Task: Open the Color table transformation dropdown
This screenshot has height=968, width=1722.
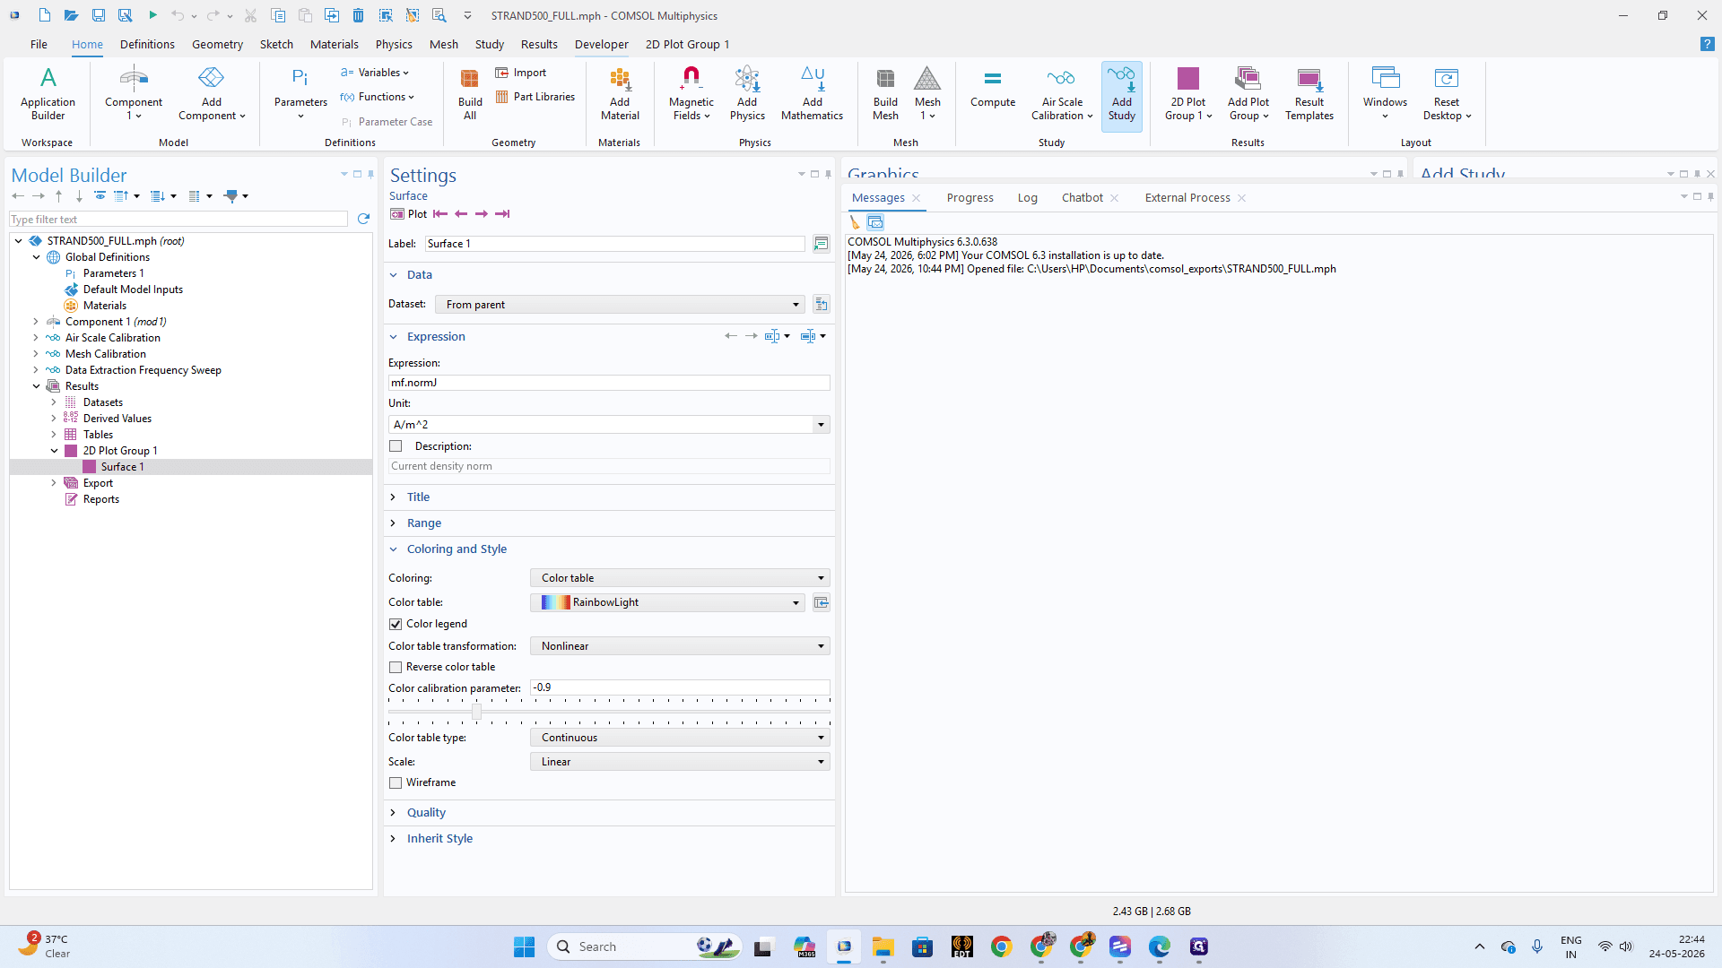Action: [680, 646]
